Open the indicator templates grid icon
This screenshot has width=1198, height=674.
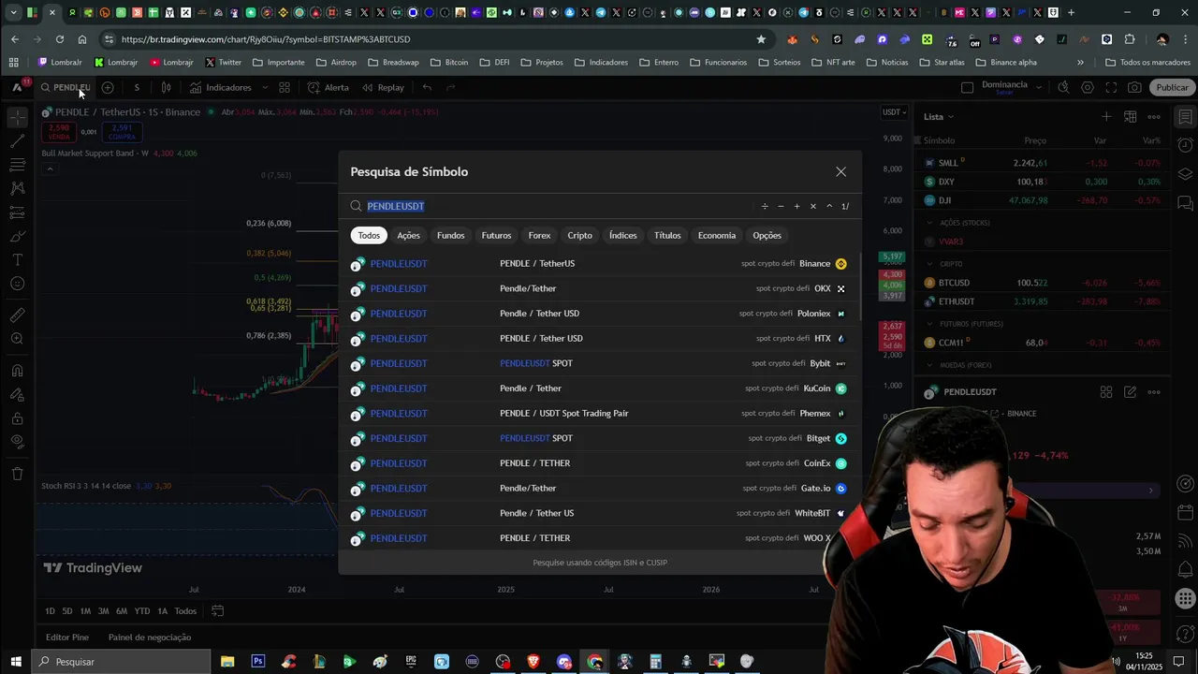(286, 87)
